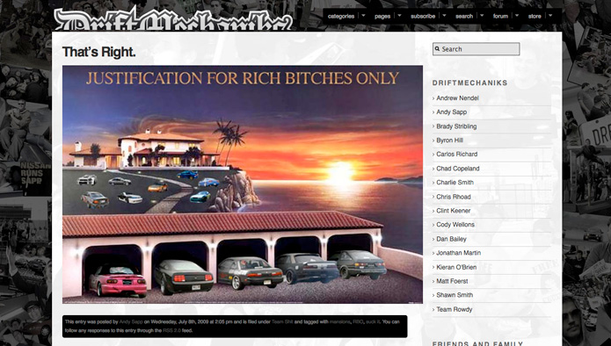Open Jonathan Martin's member link

coord(459,253)
